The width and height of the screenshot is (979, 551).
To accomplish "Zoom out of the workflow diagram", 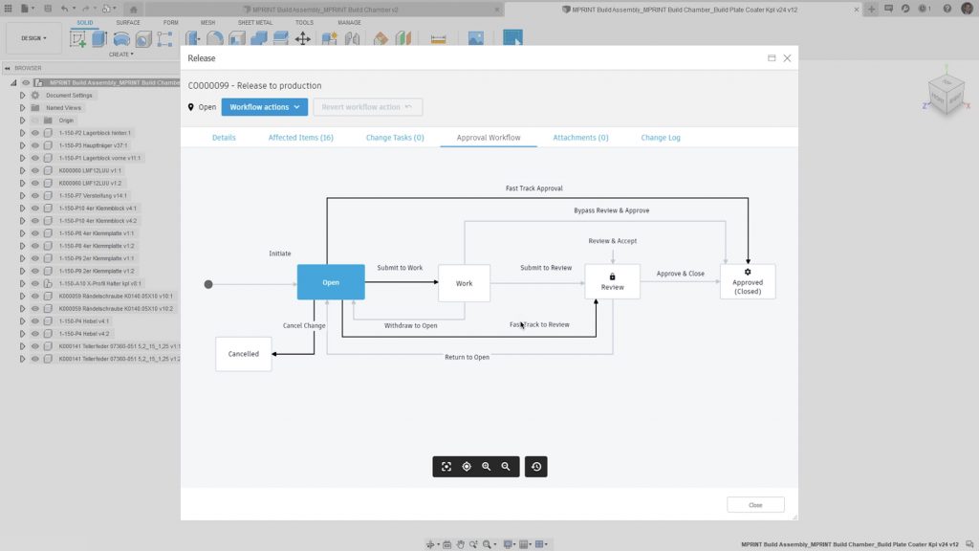I will pyautogui.click(x=506, y=467).
